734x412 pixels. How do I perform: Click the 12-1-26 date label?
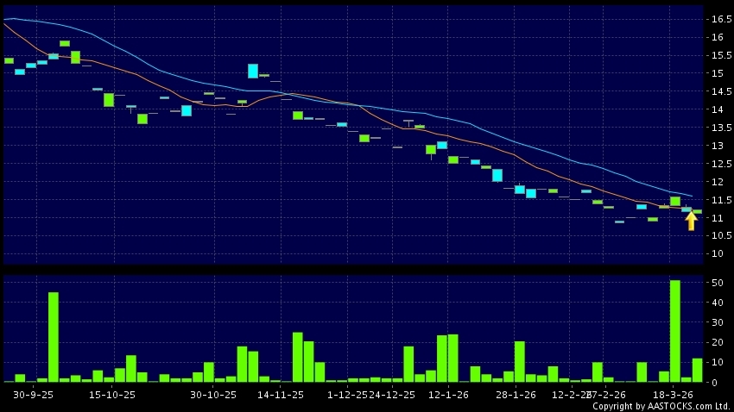pos(447,395)
